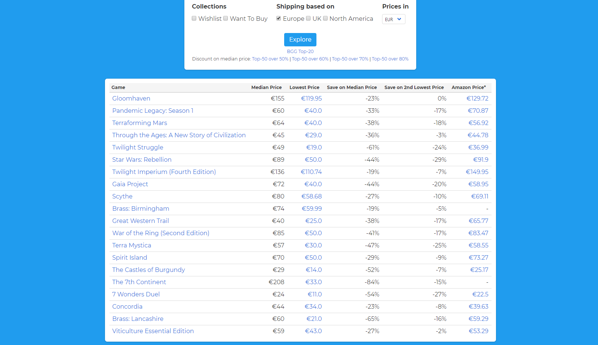Click Gloomhaven Amazon price €129.72
Viewport: 598px width, 345px height.
point(477,98)
